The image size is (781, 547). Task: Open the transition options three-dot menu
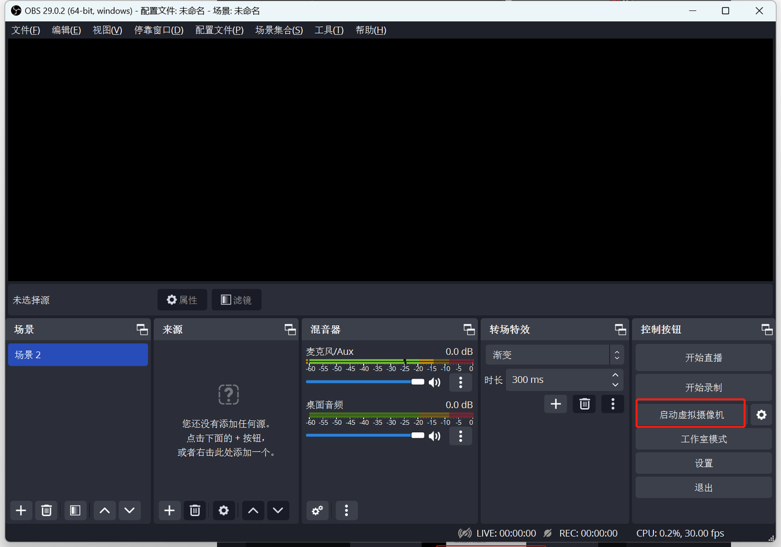[613, 403]
